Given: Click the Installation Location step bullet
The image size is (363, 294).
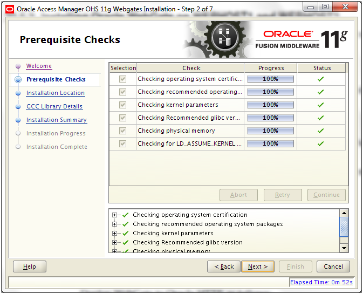Looking at the screenshot, I should point(18,93).
